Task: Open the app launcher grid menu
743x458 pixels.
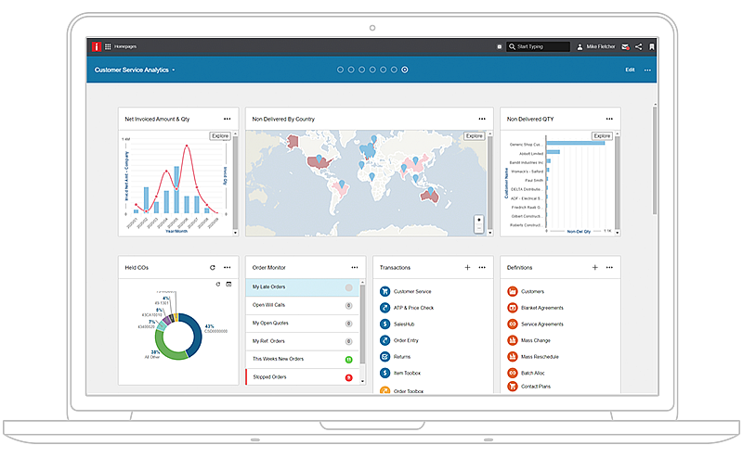Action: [x=108, y=46]
